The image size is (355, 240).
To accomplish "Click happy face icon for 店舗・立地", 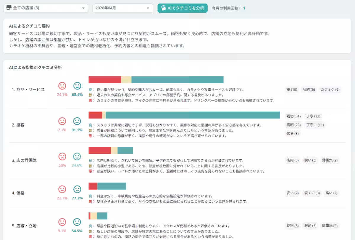I will 77,222.
